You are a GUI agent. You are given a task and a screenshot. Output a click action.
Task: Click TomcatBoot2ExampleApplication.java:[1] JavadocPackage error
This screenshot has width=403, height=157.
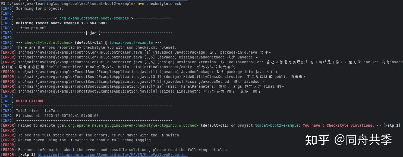point(140,72)
